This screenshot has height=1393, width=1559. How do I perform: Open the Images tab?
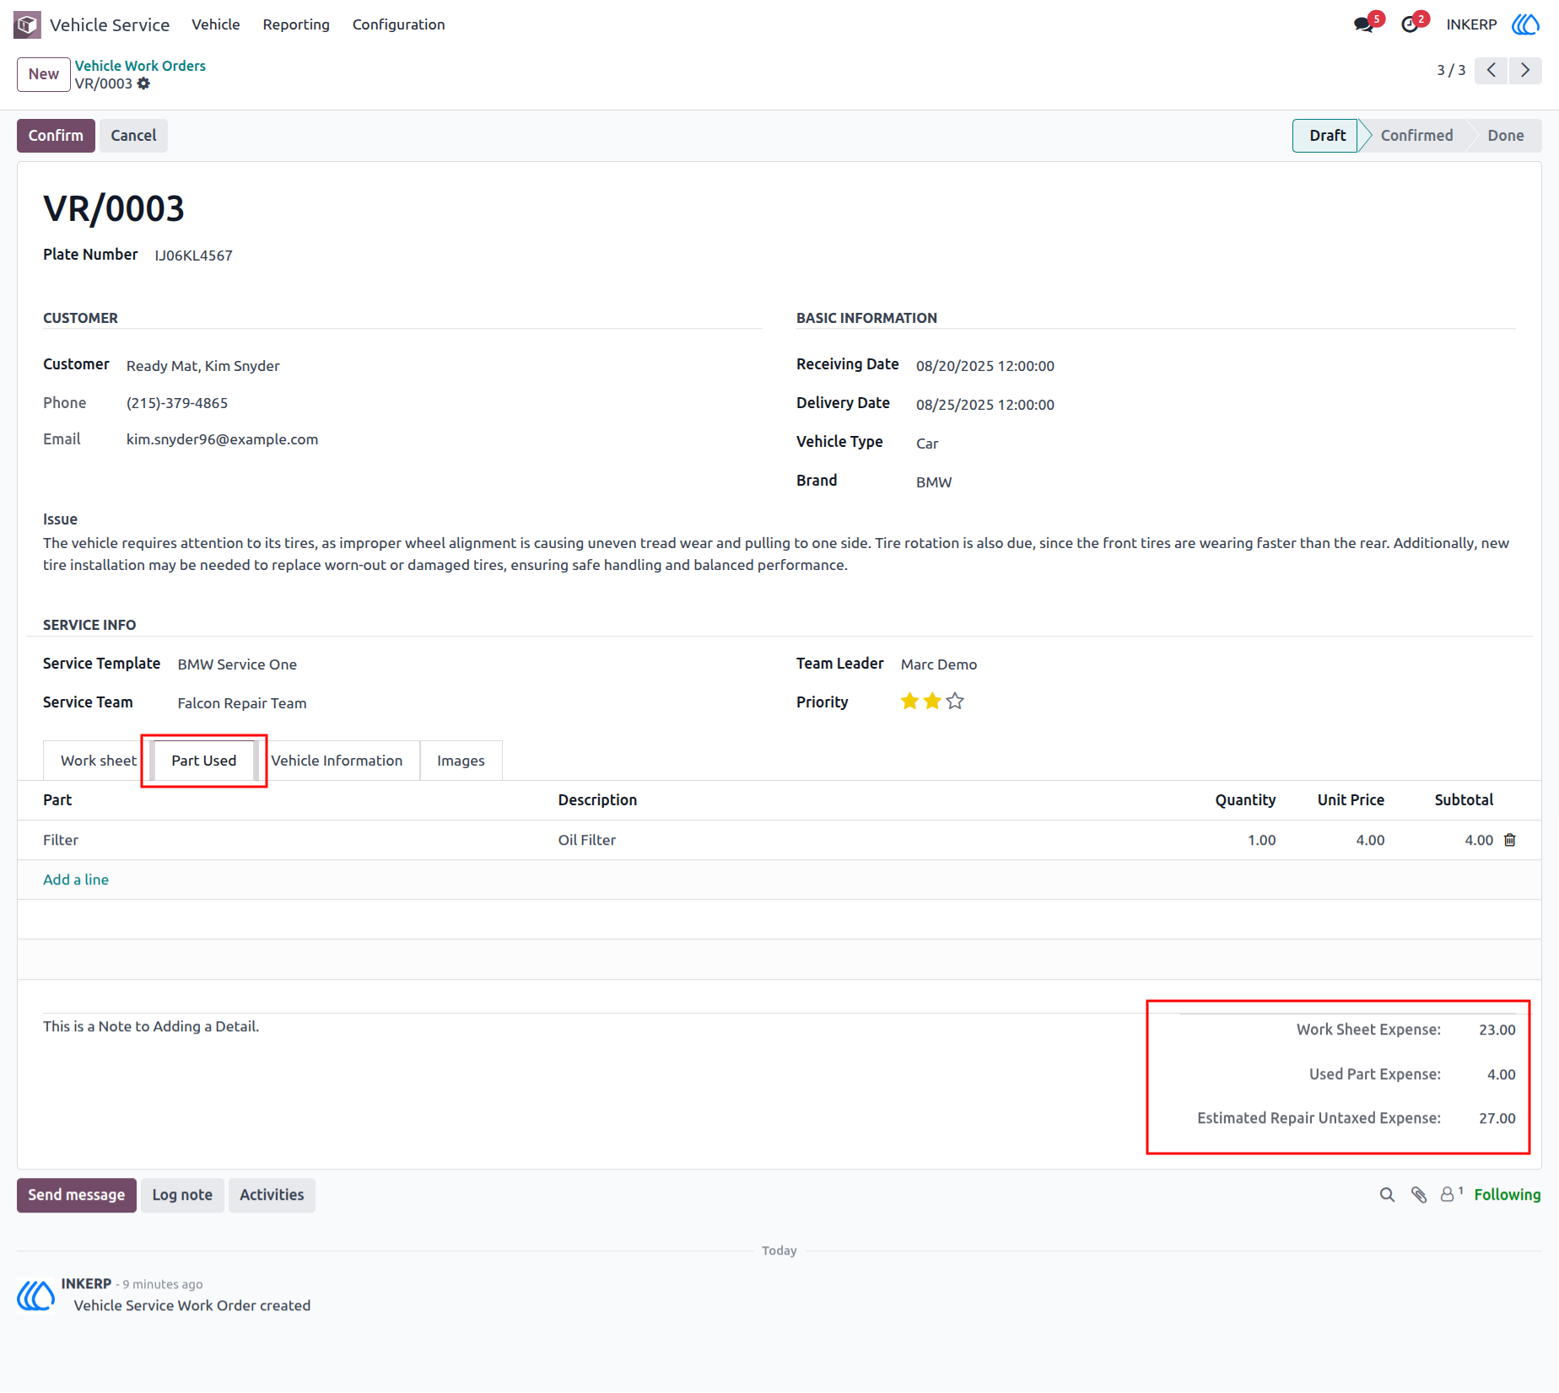pyautogui.click(x=461, y=761)
